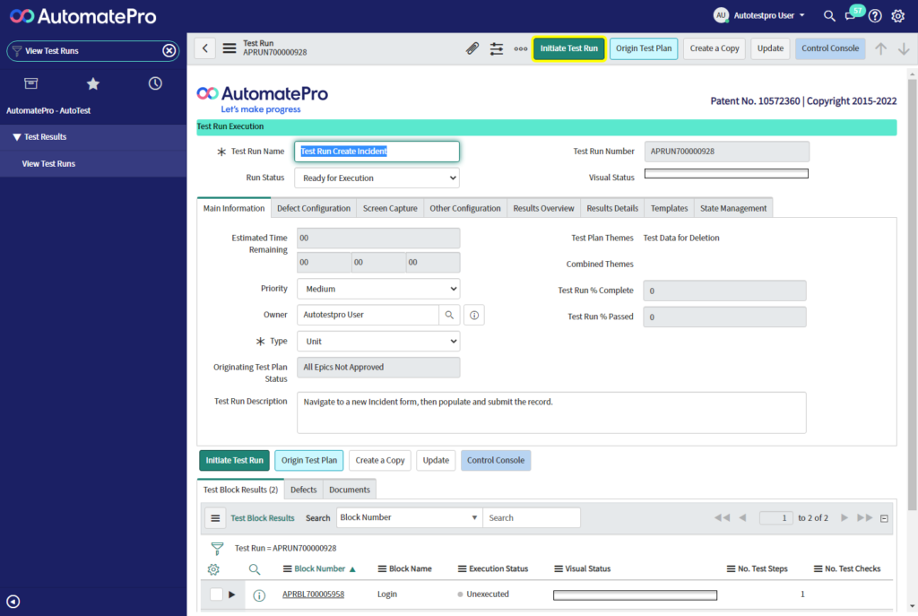Open the help question mark icon
This screenshot has width=918, height=616.
(x=875, y=15)
